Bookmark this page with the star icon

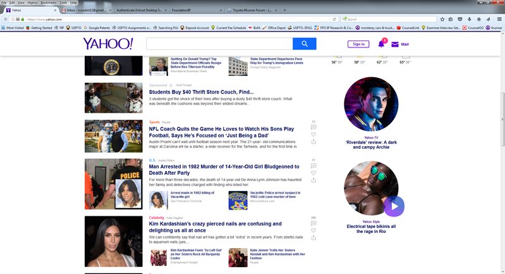coord(442,20)
